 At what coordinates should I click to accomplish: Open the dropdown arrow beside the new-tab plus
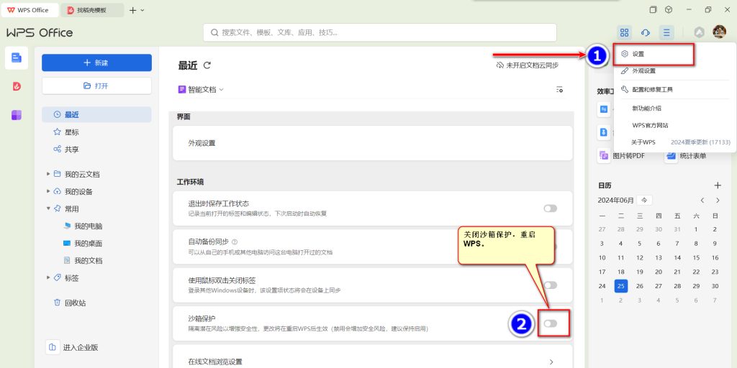coord(143,10)
